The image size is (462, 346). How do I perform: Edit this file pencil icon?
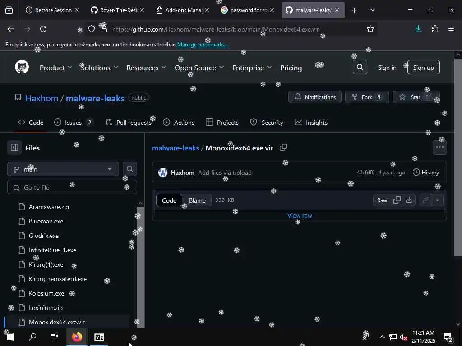coord(425,200)
